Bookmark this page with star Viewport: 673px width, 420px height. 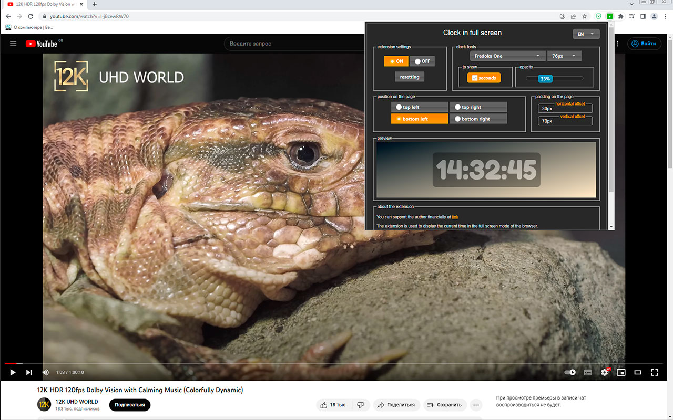click(x=585, y=16)
